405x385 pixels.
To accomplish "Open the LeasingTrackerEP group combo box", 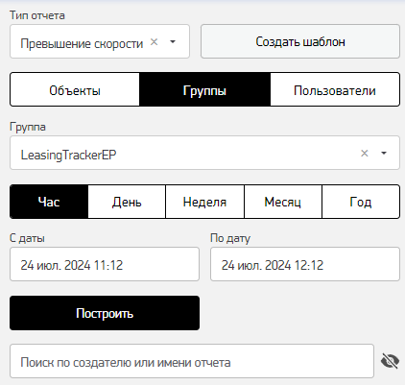I will pyautogui.click(x=204, y=153).
